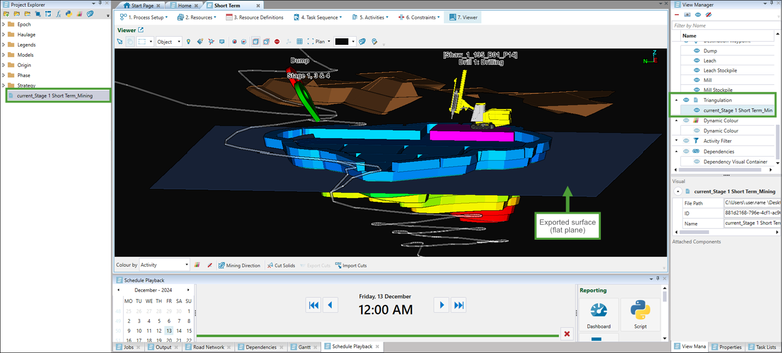Image resolution: width=782 pixels, height=353 pixels.
Task: Click the red stop circle icon in Viewer toolbar
Action: click(x=277, y=42)
